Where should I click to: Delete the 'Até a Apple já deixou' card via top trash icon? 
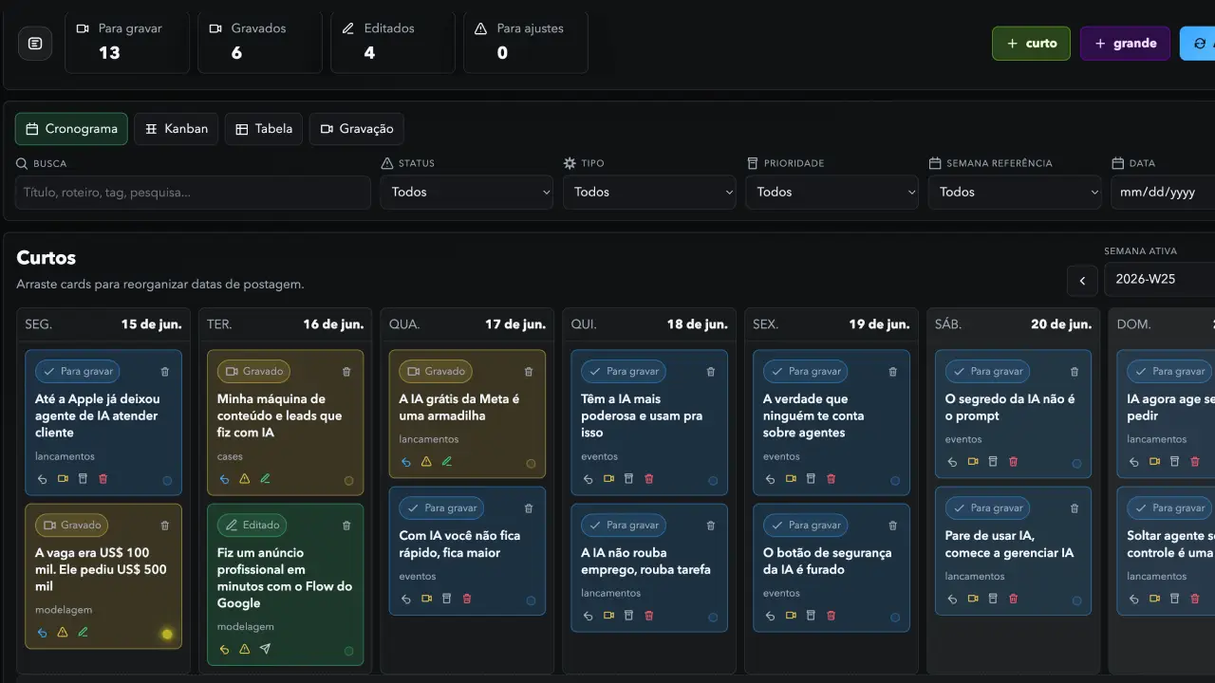(164, 372)
